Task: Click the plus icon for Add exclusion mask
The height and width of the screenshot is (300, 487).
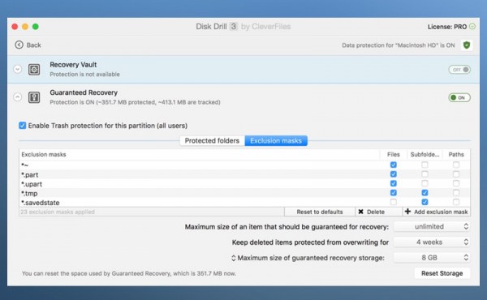Action: [x=407, y=212]
